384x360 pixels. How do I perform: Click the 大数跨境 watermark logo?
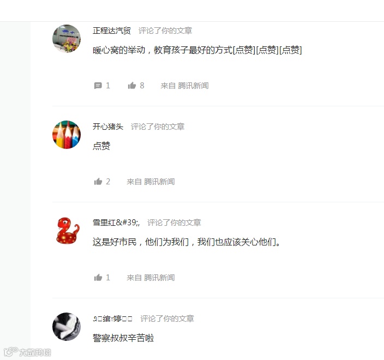(x=27, y=352)
